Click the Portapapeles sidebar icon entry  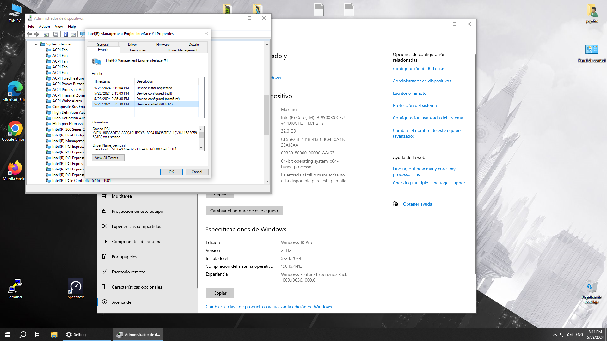point(105,257)
